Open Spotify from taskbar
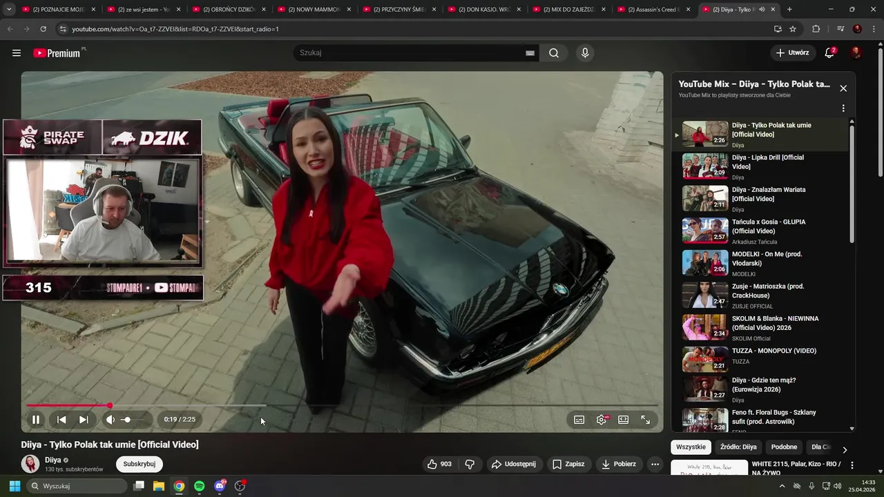 pyautogui.click(x=199, y=486)
